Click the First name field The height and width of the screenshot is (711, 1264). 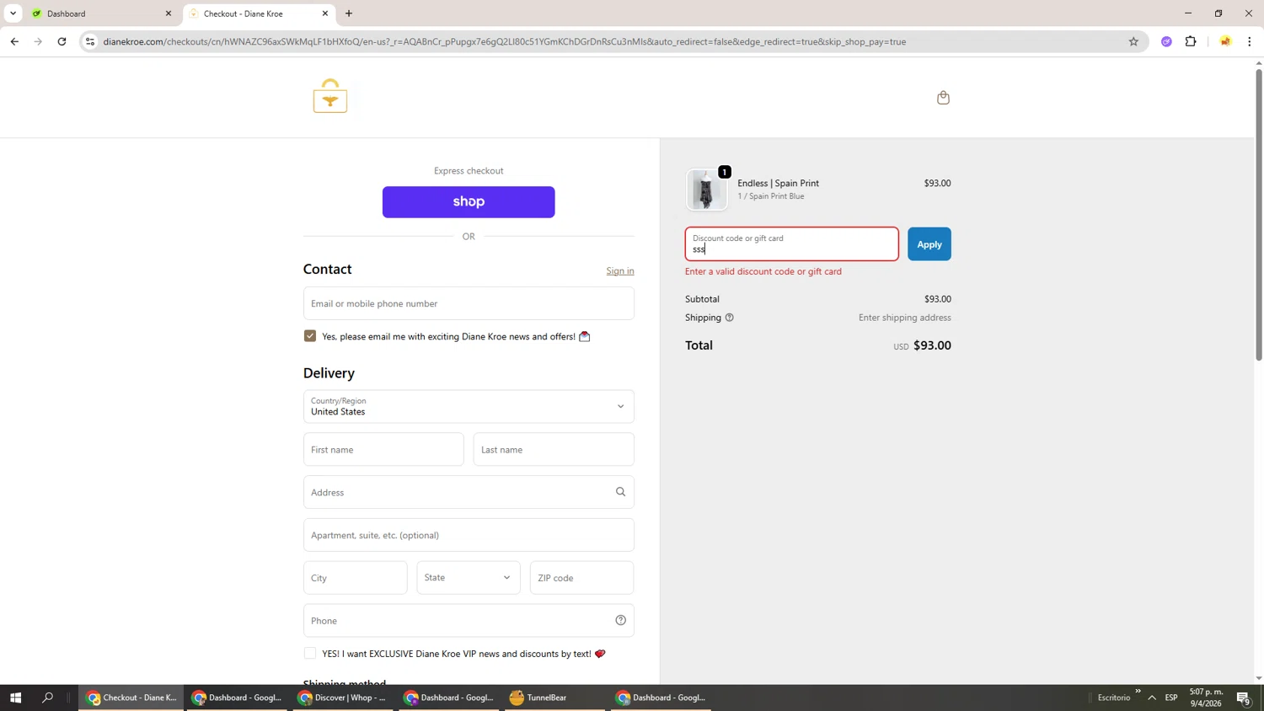pos(383,450)
